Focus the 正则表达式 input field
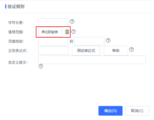This screenshot has height=120, width=154. coord(53,51)
